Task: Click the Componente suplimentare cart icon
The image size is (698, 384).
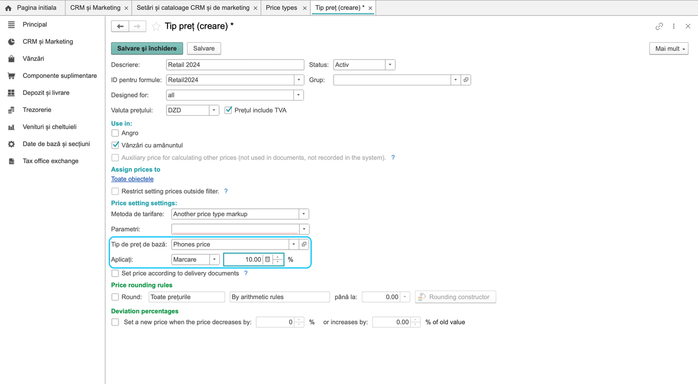Action: click(11, 76)
